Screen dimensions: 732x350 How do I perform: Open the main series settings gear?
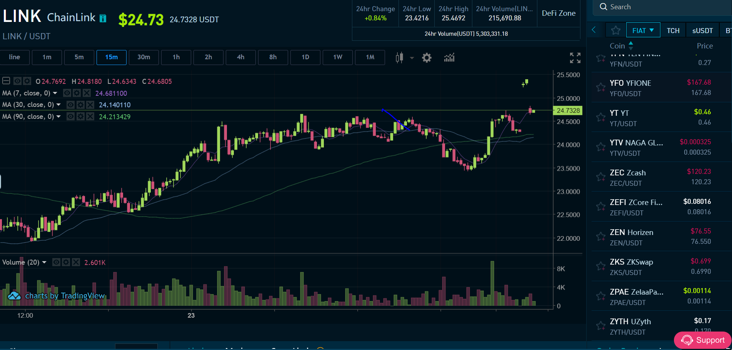[x=27, y=81]
